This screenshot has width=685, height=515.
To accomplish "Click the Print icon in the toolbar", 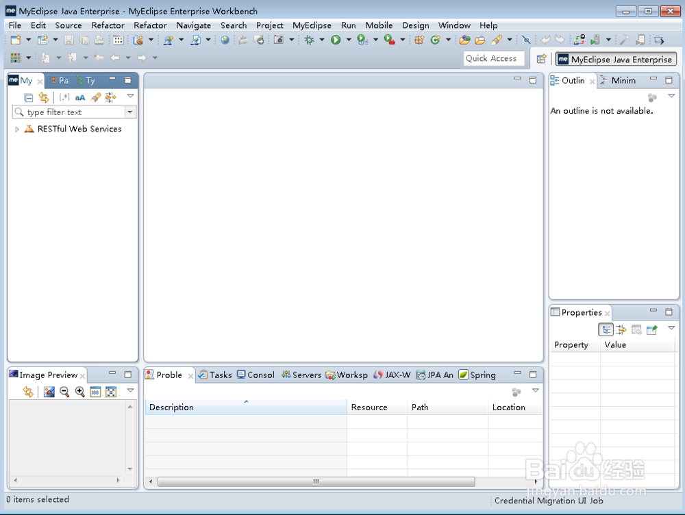I will 99,40.
